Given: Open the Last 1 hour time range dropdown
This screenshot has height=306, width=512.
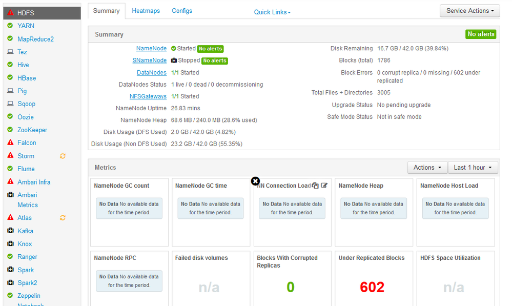Looking at the screenshot, I should pos(473,168).
